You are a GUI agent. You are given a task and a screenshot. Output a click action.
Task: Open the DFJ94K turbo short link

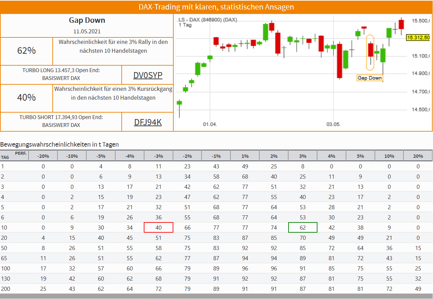click(x=148, y=122)
